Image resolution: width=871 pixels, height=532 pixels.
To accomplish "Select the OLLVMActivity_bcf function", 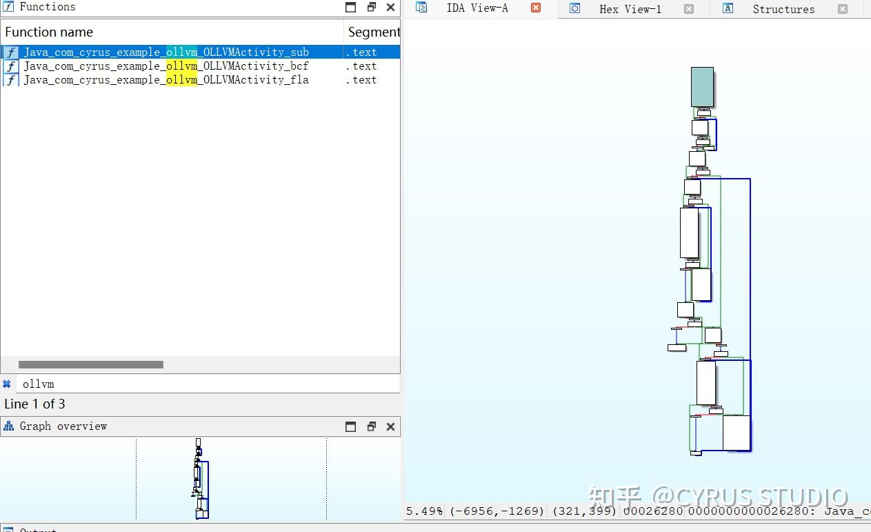I will pyautogui.click(x=166, y=66).
